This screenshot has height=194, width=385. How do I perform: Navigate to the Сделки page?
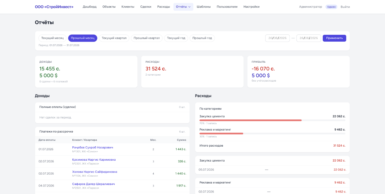pos(146,7)
